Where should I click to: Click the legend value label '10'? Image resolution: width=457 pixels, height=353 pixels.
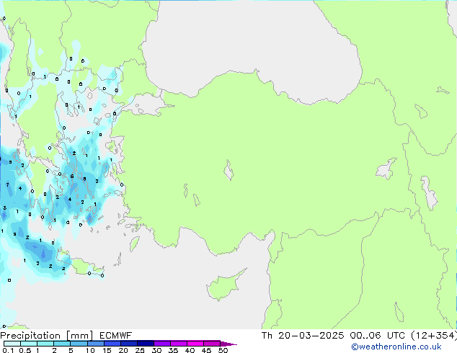pyautogui.click(x=90, y=350)
